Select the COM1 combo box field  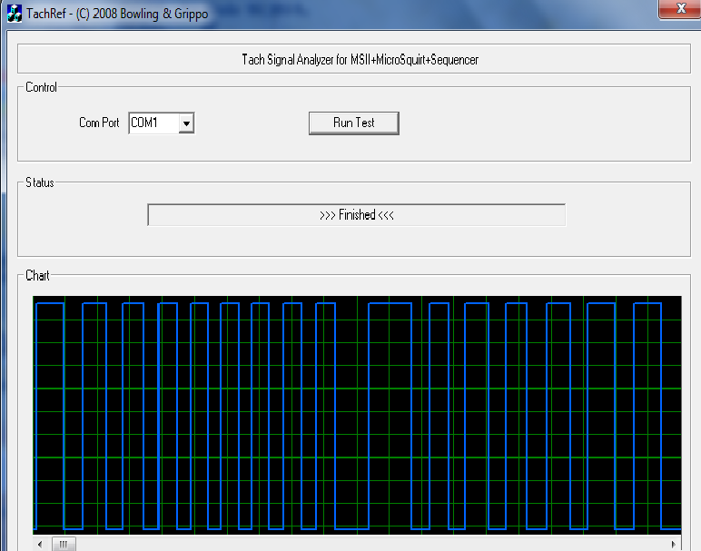coord(162,123)
